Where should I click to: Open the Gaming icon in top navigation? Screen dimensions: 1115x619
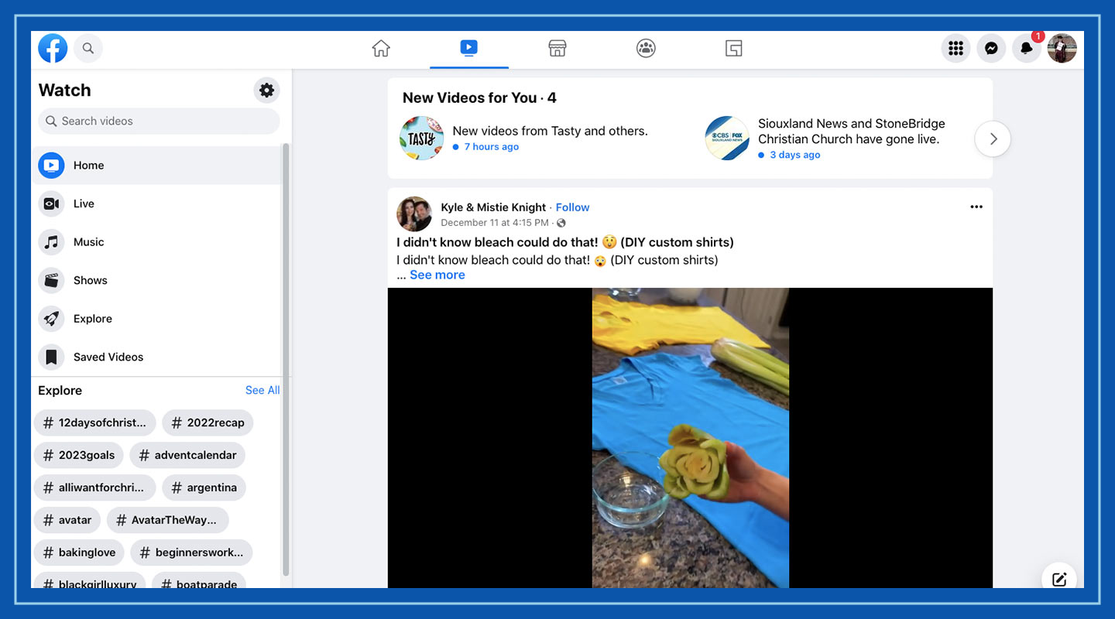[x=733, y=48]
